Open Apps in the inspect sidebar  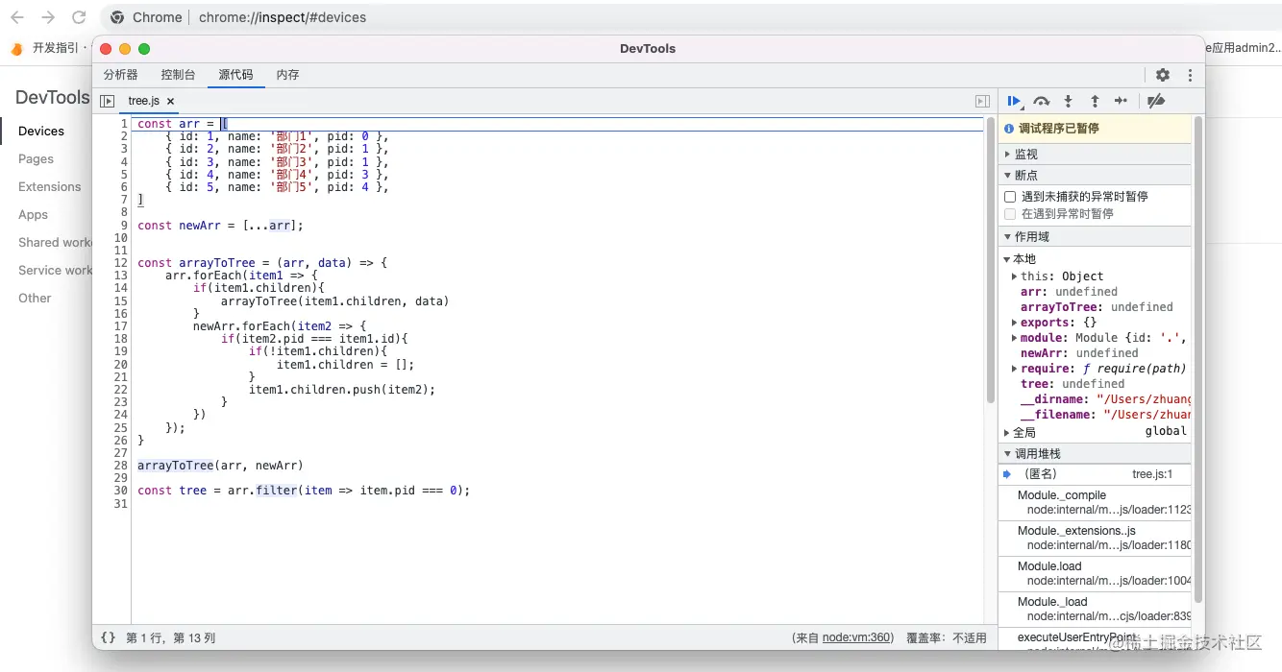tap(33, 215)
